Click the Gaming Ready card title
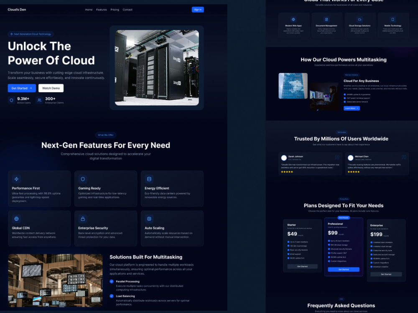The width and height of the screenshot is (418, 313). (x=89, y=188)
